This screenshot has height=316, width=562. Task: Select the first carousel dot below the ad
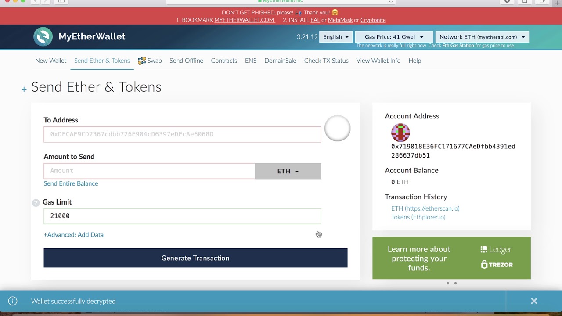coord(448,283)
